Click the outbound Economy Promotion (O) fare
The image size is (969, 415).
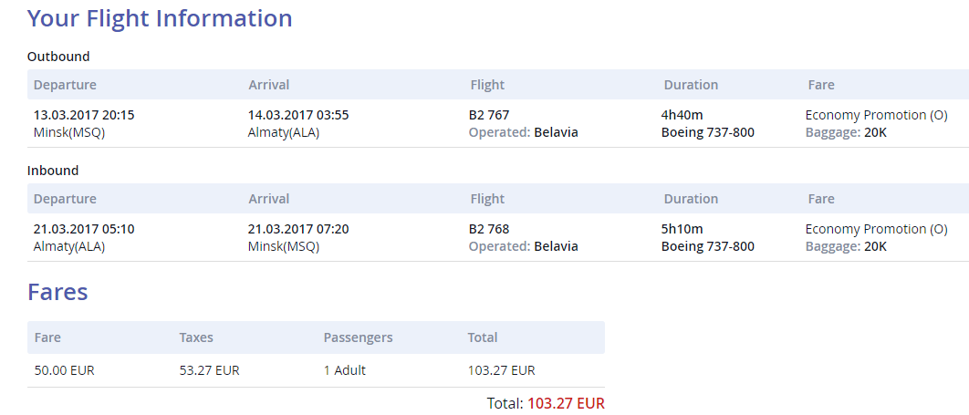[876, 116]
